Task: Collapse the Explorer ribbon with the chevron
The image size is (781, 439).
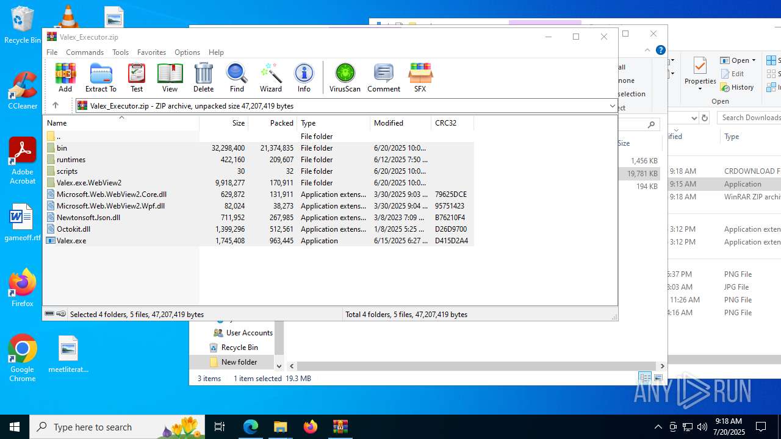Action: click(647, 50)
